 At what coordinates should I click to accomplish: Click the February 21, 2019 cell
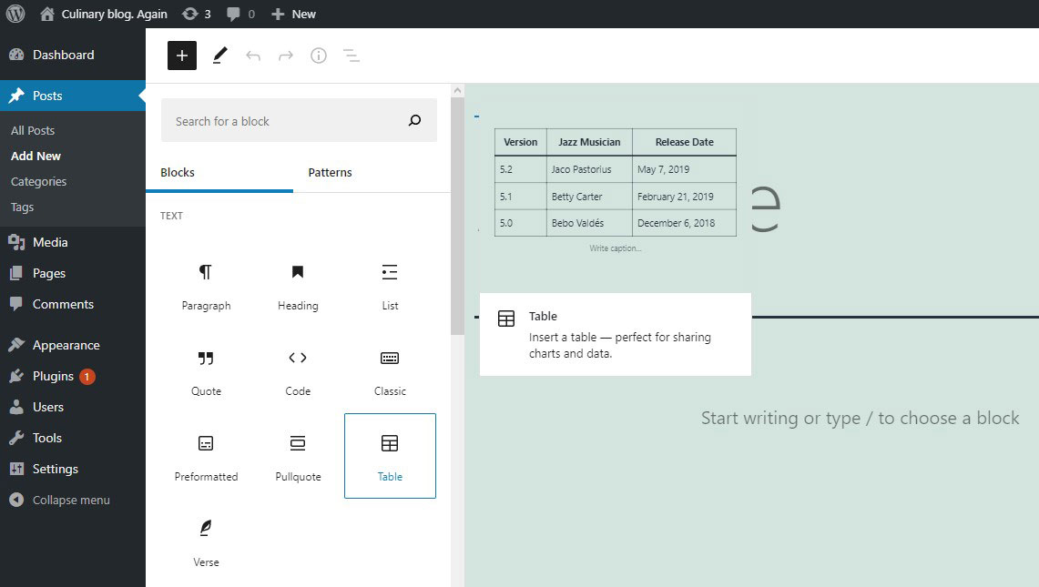pyautogui.click(x=684, y=197)
